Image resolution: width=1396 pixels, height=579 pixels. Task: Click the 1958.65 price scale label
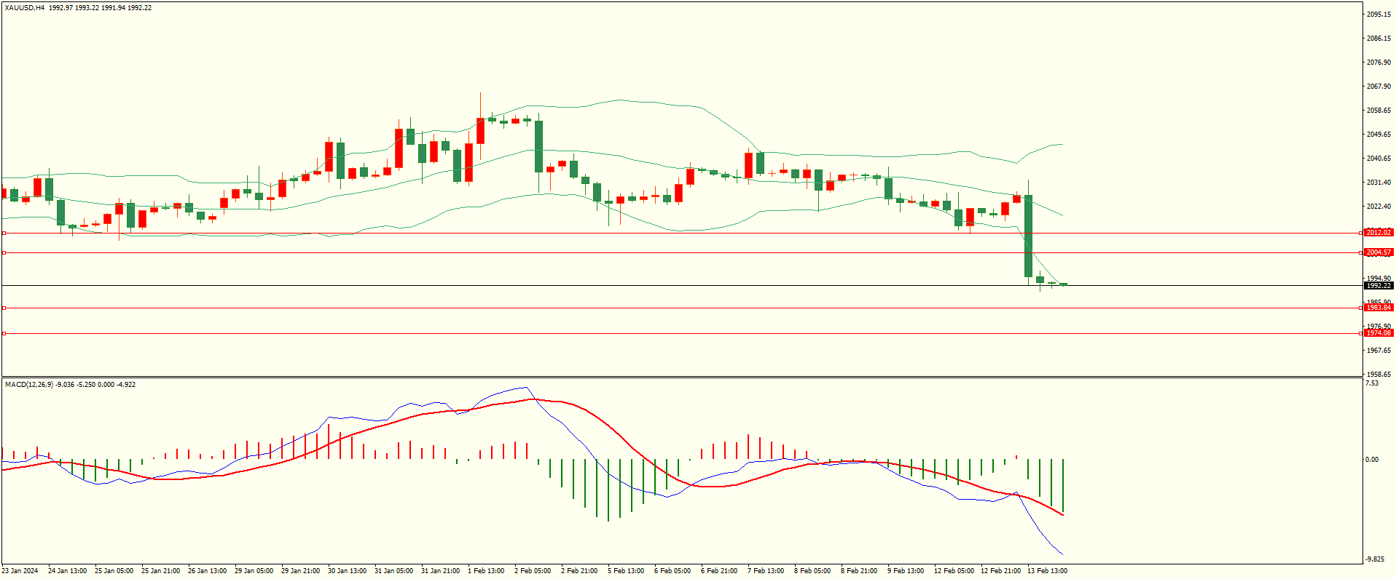pos(1379,375)
